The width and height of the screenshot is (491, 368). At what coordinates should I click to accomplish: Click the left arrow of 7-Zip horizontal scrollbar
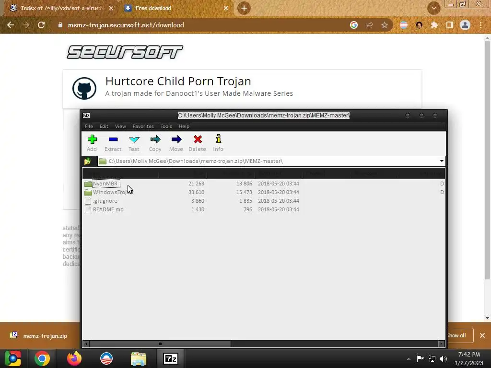point(86,344)
